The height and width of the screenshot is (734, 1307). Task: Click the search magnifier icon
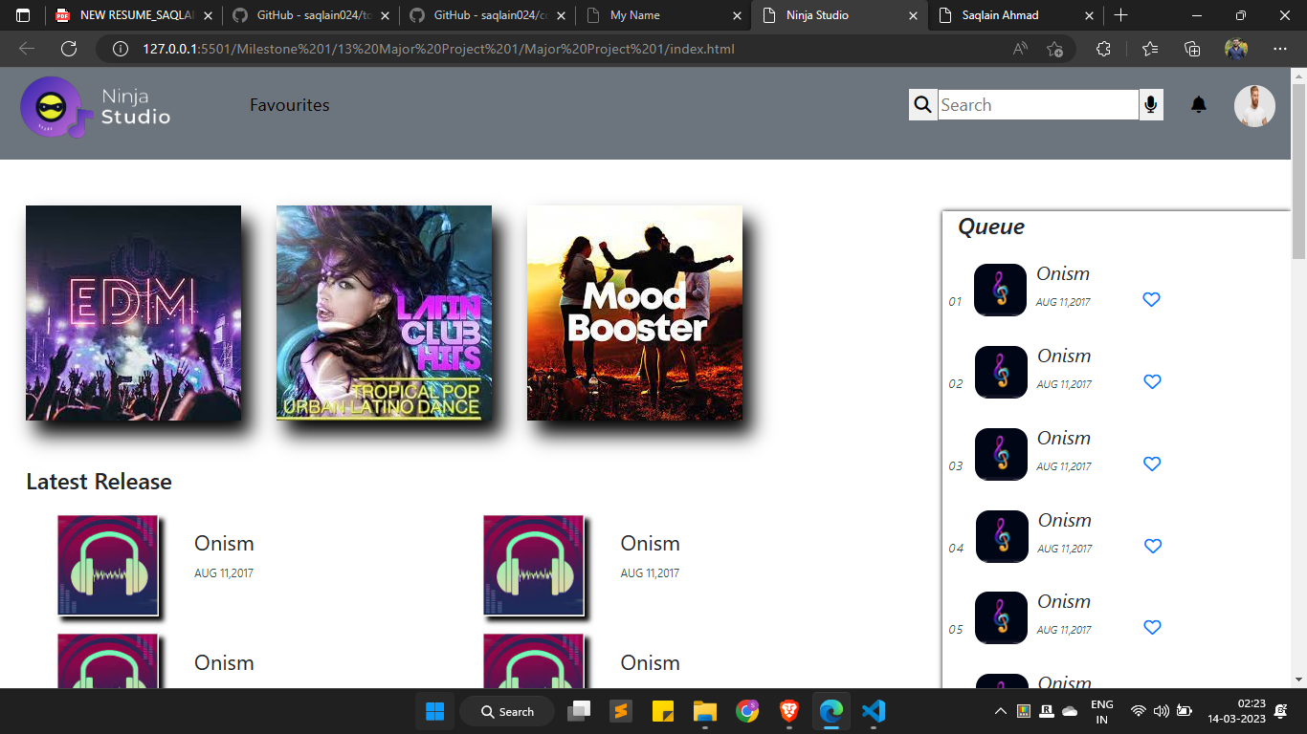tap(921, 104)
